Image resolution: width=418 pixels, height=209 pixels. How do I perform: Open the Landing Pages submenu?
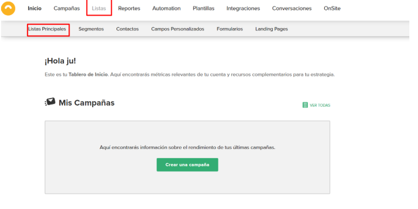pyautogui.click(x=272, y=29)
